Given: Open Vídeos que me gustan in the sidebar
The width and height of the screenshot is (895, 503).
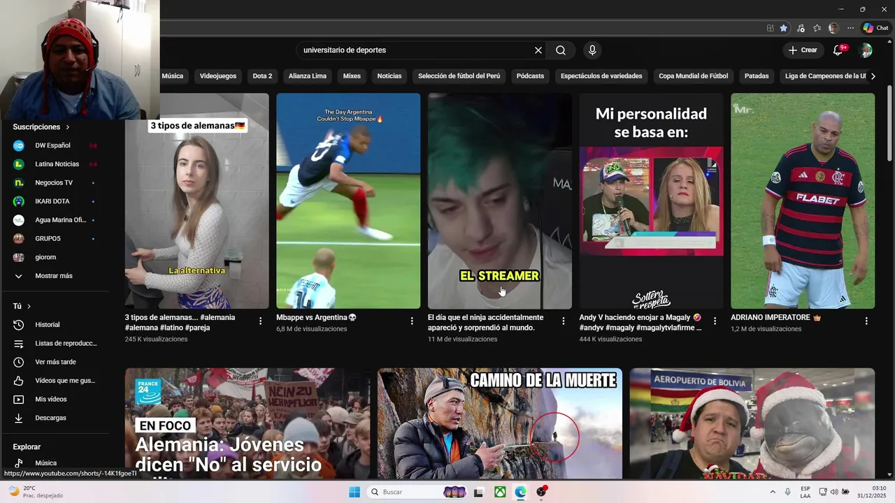Looking at the screenshot, I should [55, 381].
